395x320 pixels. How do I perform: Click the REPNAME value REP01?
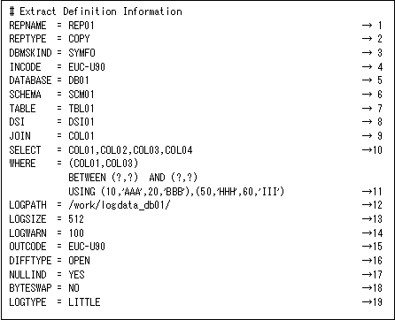point(81,26)
